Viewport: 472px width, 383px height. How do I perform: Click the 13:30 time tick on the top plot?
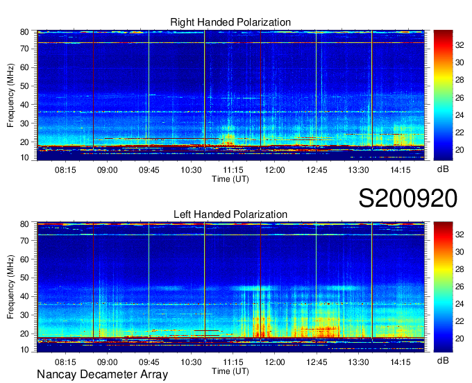click(x=359, y=170)
